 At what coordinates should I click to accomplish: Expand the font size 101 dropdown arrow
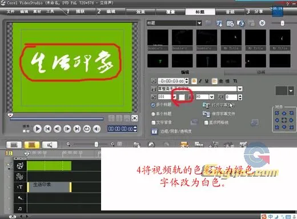pyautogui.click(x=174, y=97)
